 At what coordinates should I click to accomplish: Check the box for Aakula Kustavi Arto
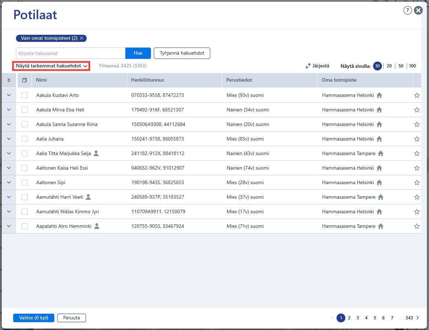(x=25, y=95)
